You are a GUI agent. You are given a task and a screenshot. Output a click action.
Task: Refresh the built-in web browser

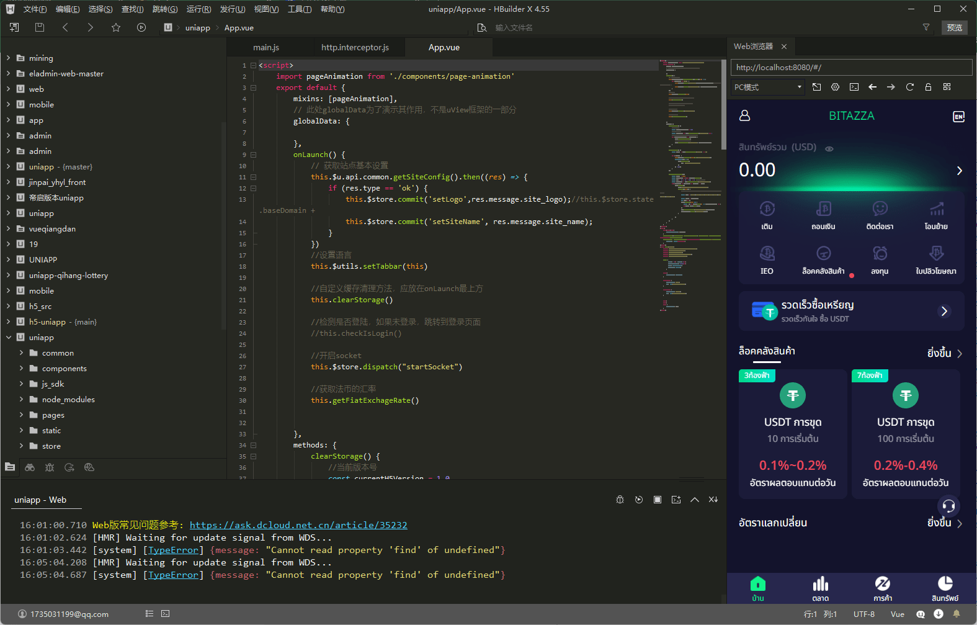(x=909, y=87)
